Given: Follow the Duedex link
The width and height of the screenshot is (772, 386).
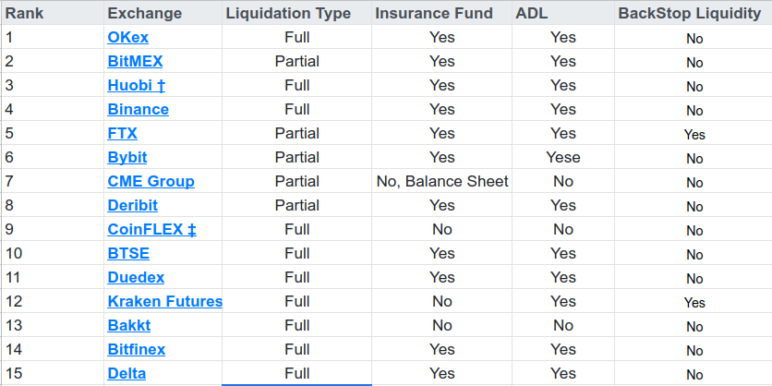Looking at the screenshot, I should [x=136, y=277].
